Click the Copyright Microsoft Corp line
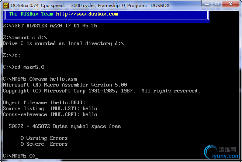 pyautogui.click(x=101, y=91)
